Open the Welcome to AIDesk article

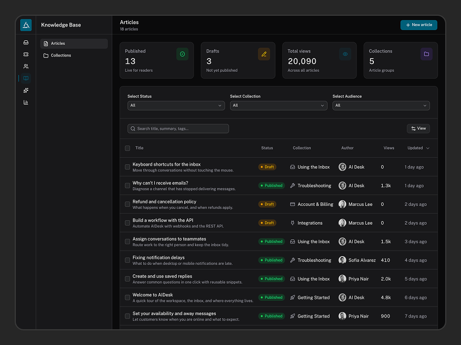click(x=153, y=295)
